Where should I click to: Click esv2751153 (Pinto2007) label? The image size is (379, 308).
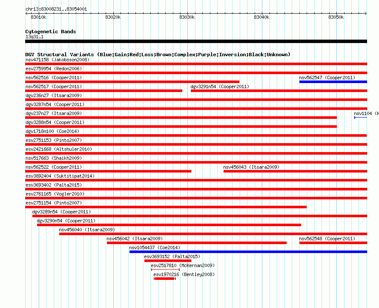(54, 140)
